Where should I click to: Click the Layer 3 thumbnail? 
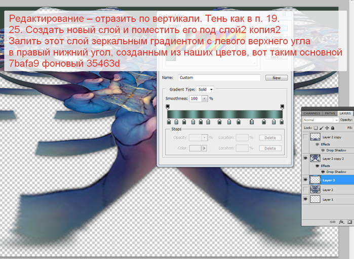tap(315, 180)
